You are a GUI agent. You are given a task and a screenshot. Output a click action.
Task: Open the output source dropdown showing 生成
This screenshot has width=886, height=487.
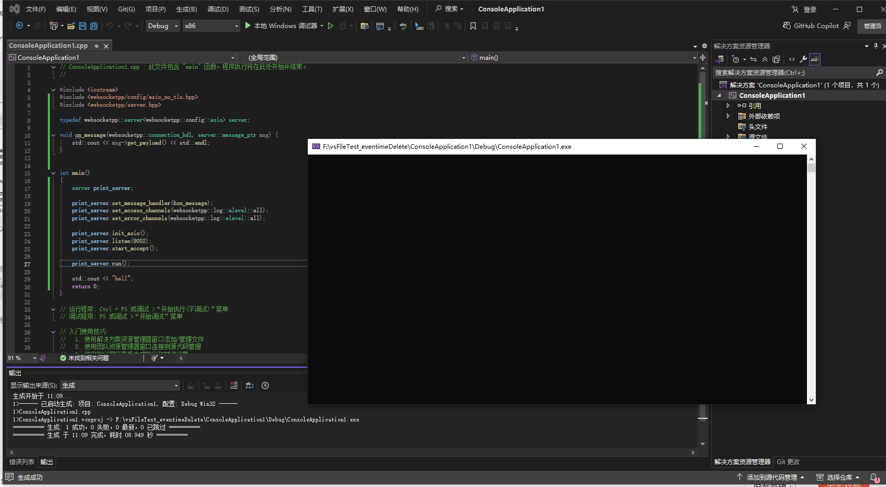(x=120, y=386)
